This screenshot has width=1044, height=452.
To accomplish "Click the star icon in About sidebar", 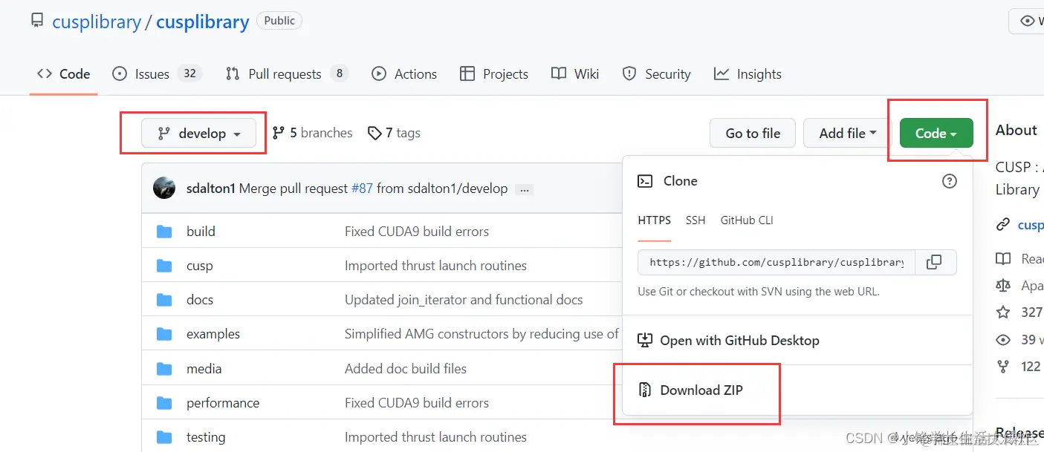I will [1003, 312].
